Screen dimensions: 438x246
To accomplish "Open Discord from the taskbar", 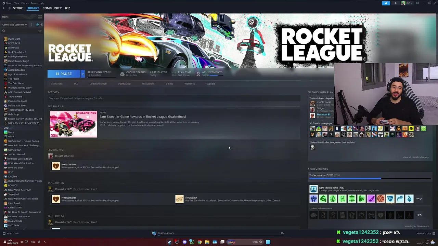I will tap(184, 242).
